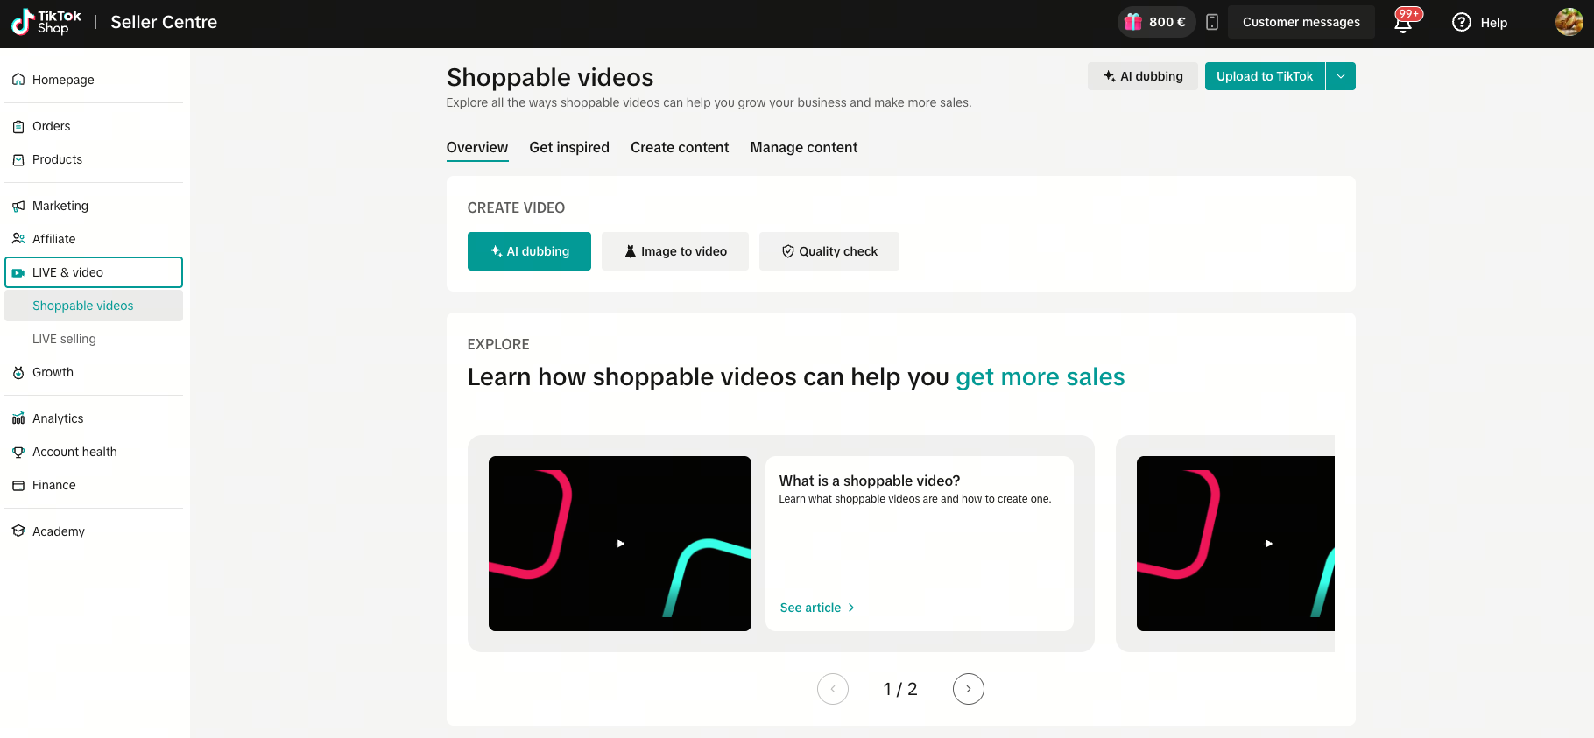Click the Help text label
Screen dimensions: 1594x738
[1494, 23]
